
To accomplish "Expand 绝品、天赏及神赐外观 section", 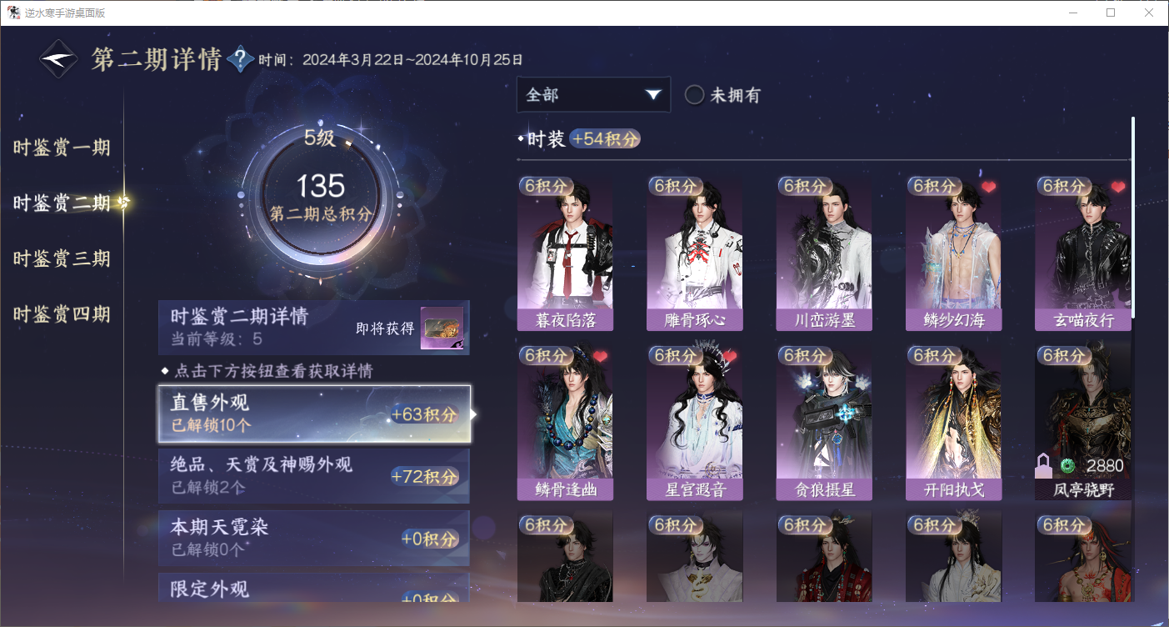I will point(314,476).
